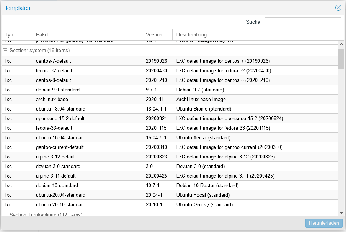This screenshot has height=232, width=346.
Task: Click description 'LXC default image for alpine 3.11 (20200425)'
Action: click(x=225, y=176)
